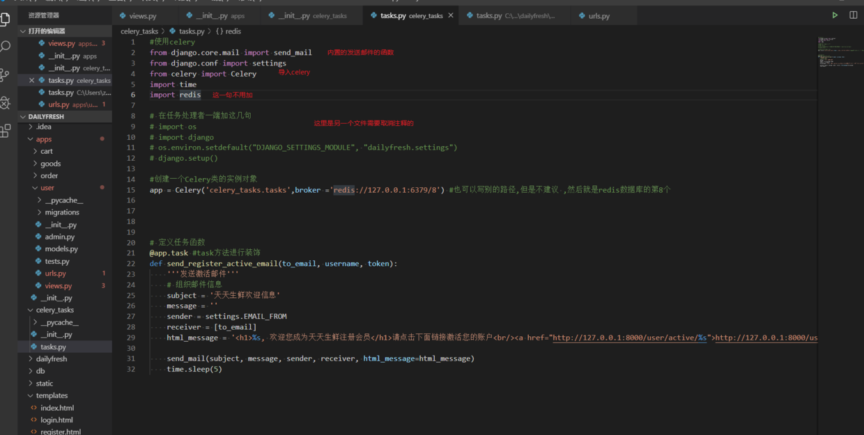
Task: Expand the db folder
Action: click(65, 371)
